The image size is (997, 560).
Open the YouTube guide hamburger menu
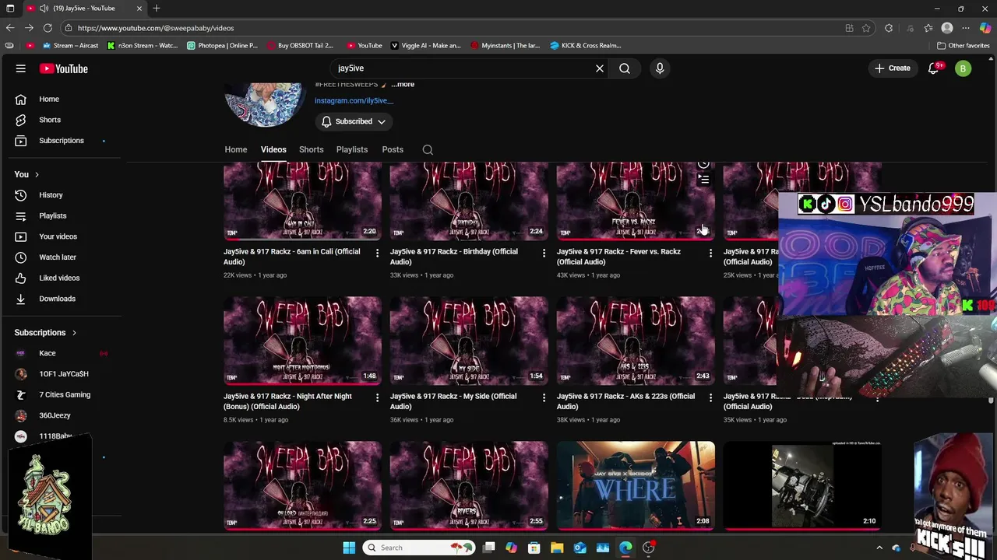21,68
